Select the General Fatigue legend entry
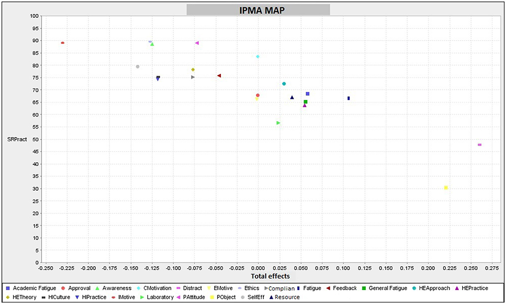506x304 pixels. point(385,288)
